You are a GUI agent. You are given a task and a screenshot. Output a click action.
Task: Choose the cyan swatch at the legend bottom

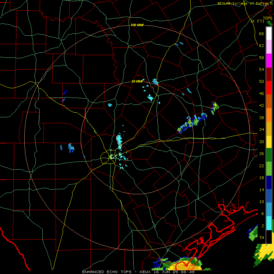pos(269,223)
